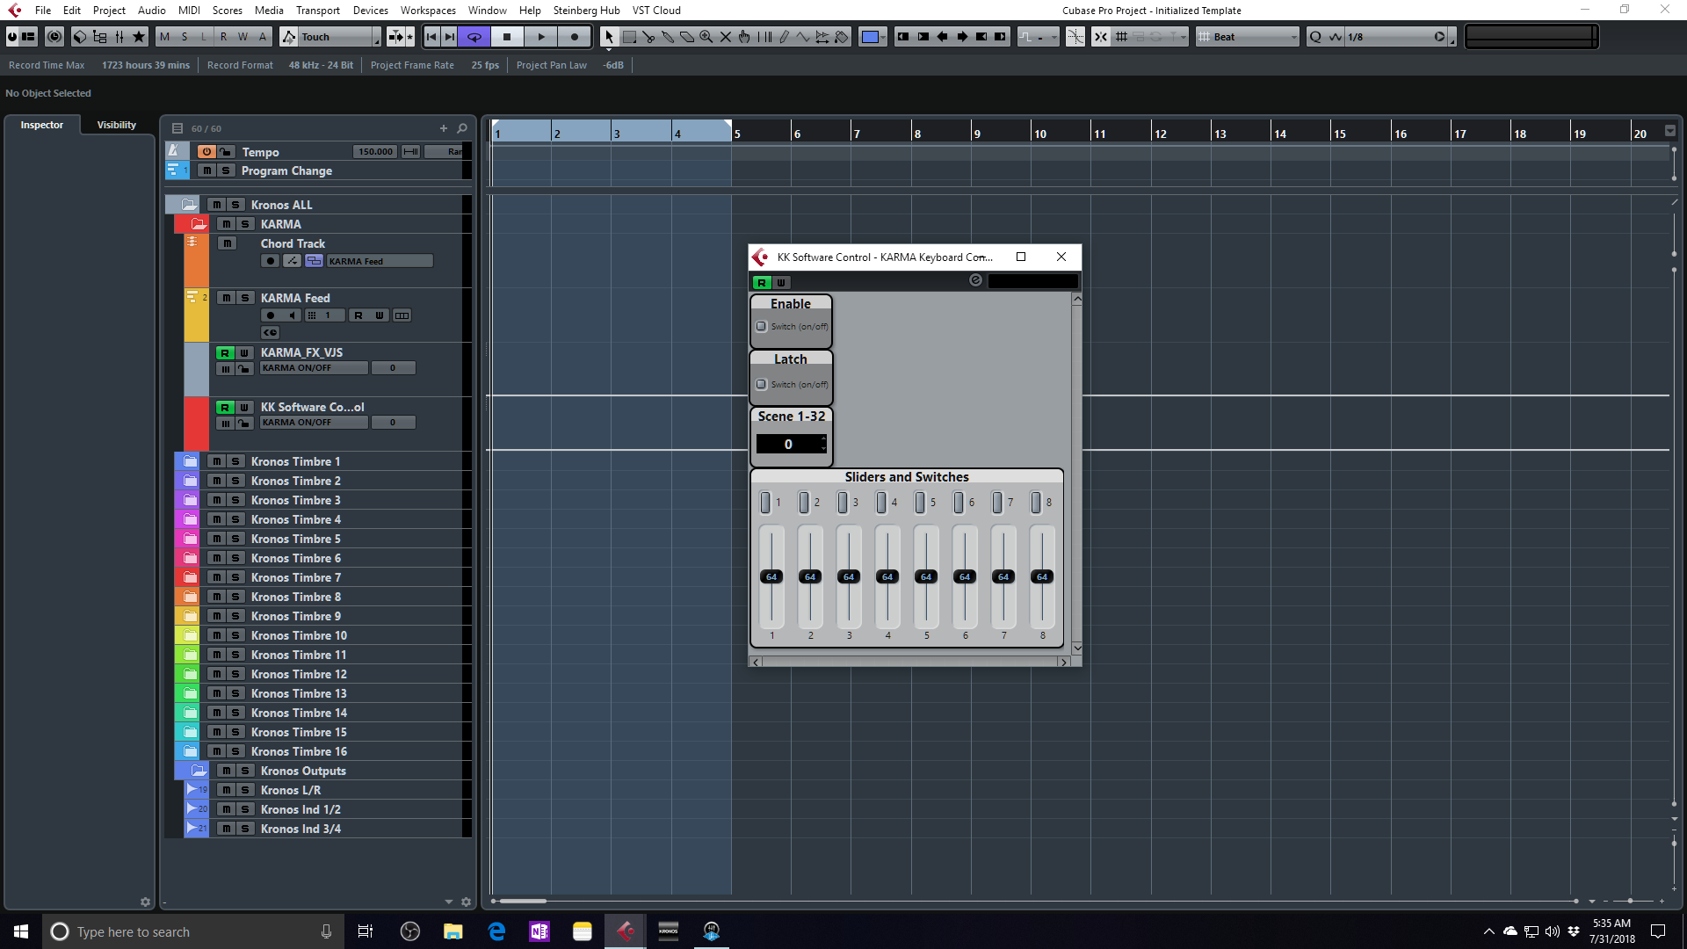Image resolution: width=1687 pixels, height=949 pixels.
Task: Solo the Kronos Timbre 5 track
Action: 235,539
